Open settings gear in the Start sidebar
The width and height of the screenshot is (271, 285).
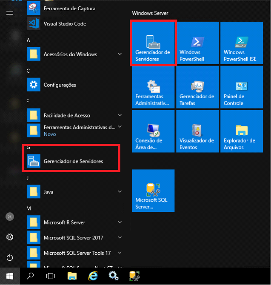(10, 237)
